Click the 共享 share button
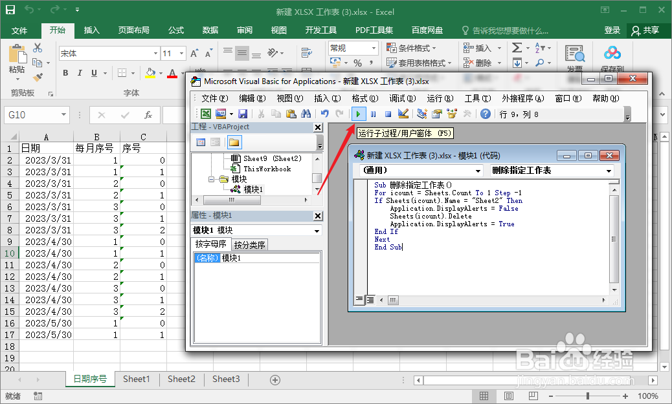Image resolution: width=672 pixels, height=404 pixels. [x=645, y=30]
